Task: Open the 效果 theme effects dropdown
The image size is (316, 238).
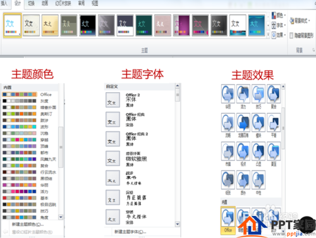Action: click(x=279, y=35)
